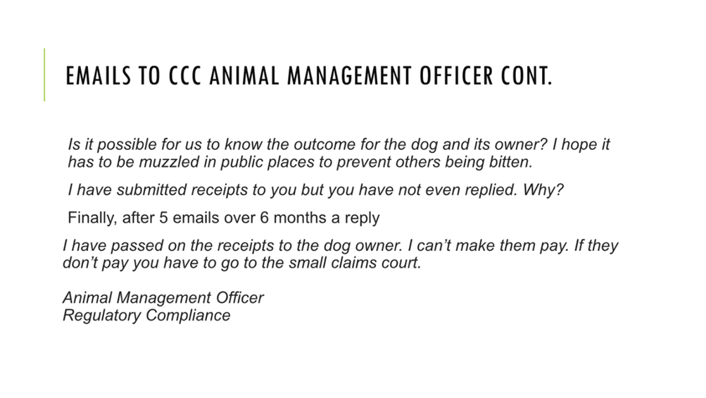Click the word 'EMAILS' in the heading
The image size is (706, 398).
98,75
